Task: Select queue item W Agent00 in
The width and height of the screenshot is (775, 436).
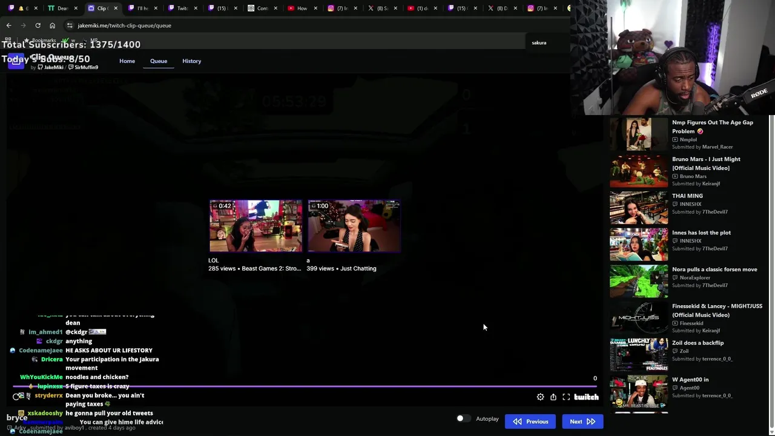Action: [x=686, y=391]
